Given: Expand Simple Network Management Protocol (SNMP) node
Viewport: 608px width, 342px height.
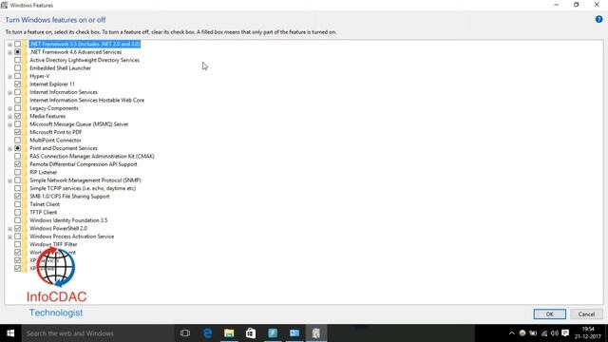Looking at the screenshot, I should [x=9, y=180].
